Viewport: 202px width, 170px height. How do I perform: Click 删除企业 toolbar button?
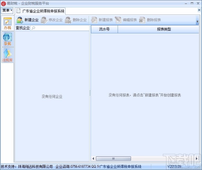(76, 20)
